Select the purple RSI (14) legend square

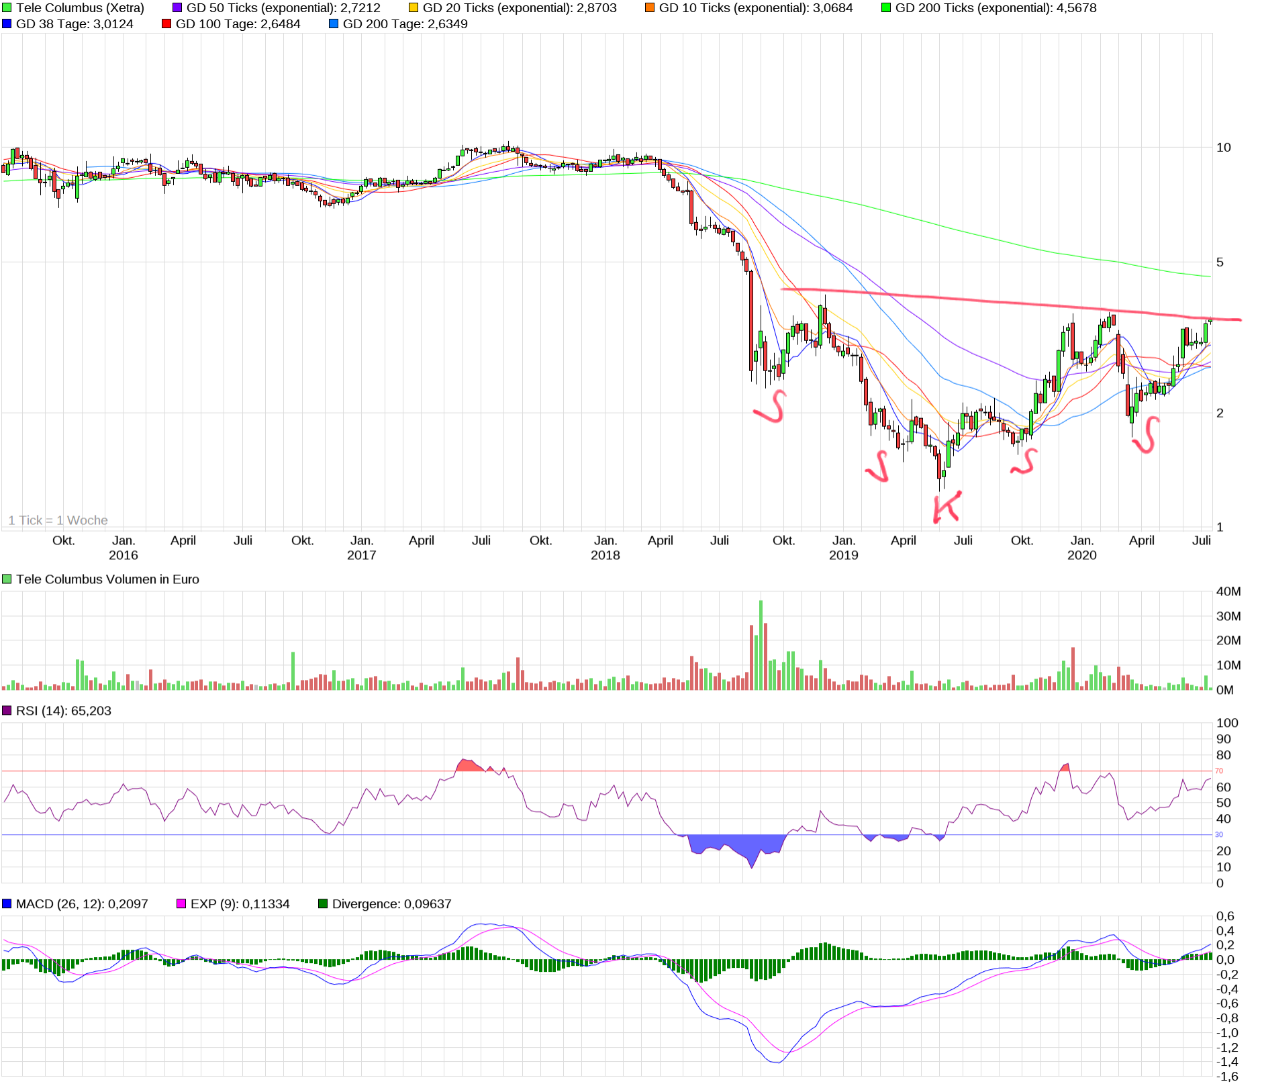click(x=7, y=711)
